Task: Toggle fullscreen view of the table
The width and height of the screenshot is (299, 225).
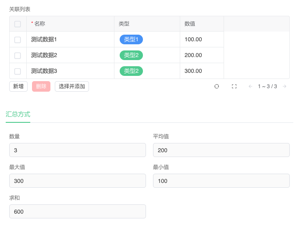Action: click(234, 86)
